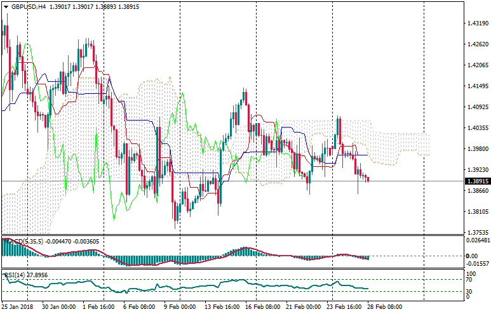The image size is (491, 314).
Task: Click the 1.37535 price axis label
Action: click(x=477, y=233)
